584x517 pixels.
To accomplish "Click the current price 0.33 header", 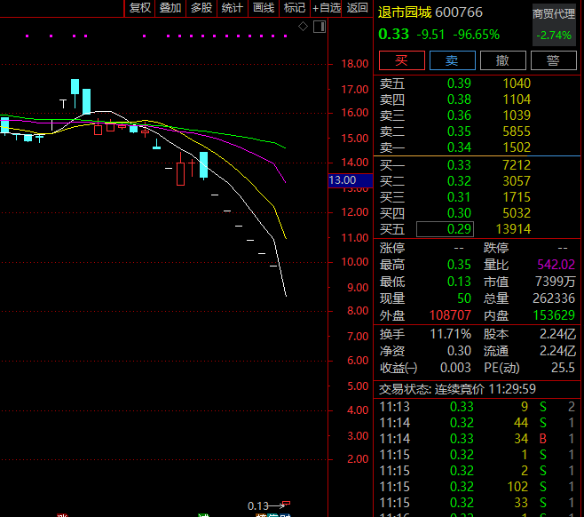I will (394, 35).
